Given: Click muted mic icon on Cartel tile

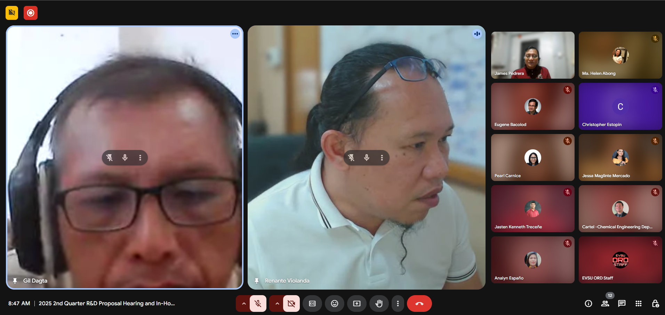Looking at the screenshot, I should (655, 192).
